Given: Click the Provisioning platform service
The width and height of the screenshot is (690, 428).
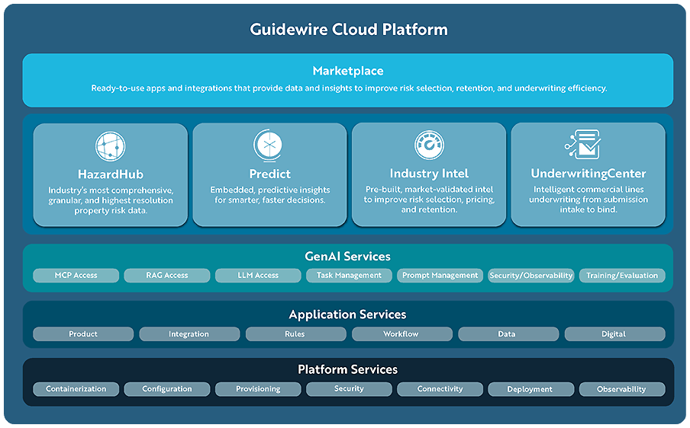Looking at the screenshot, I should pos(258,389).
